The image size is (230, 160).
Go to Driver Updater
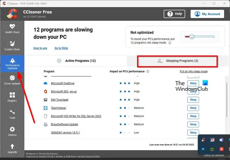(12, 80)
